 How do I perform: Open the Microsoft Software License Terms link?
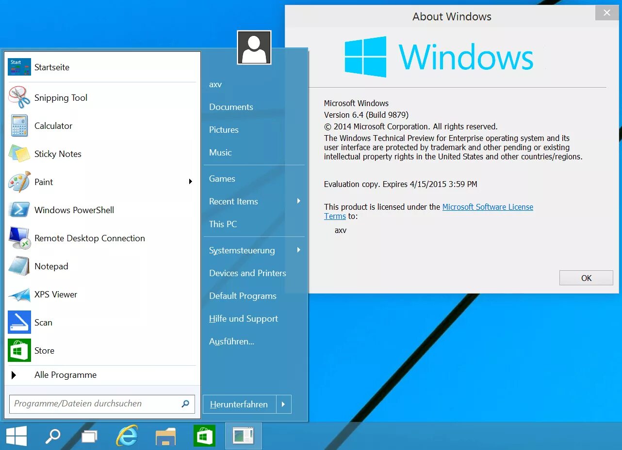tap(487, 206)
